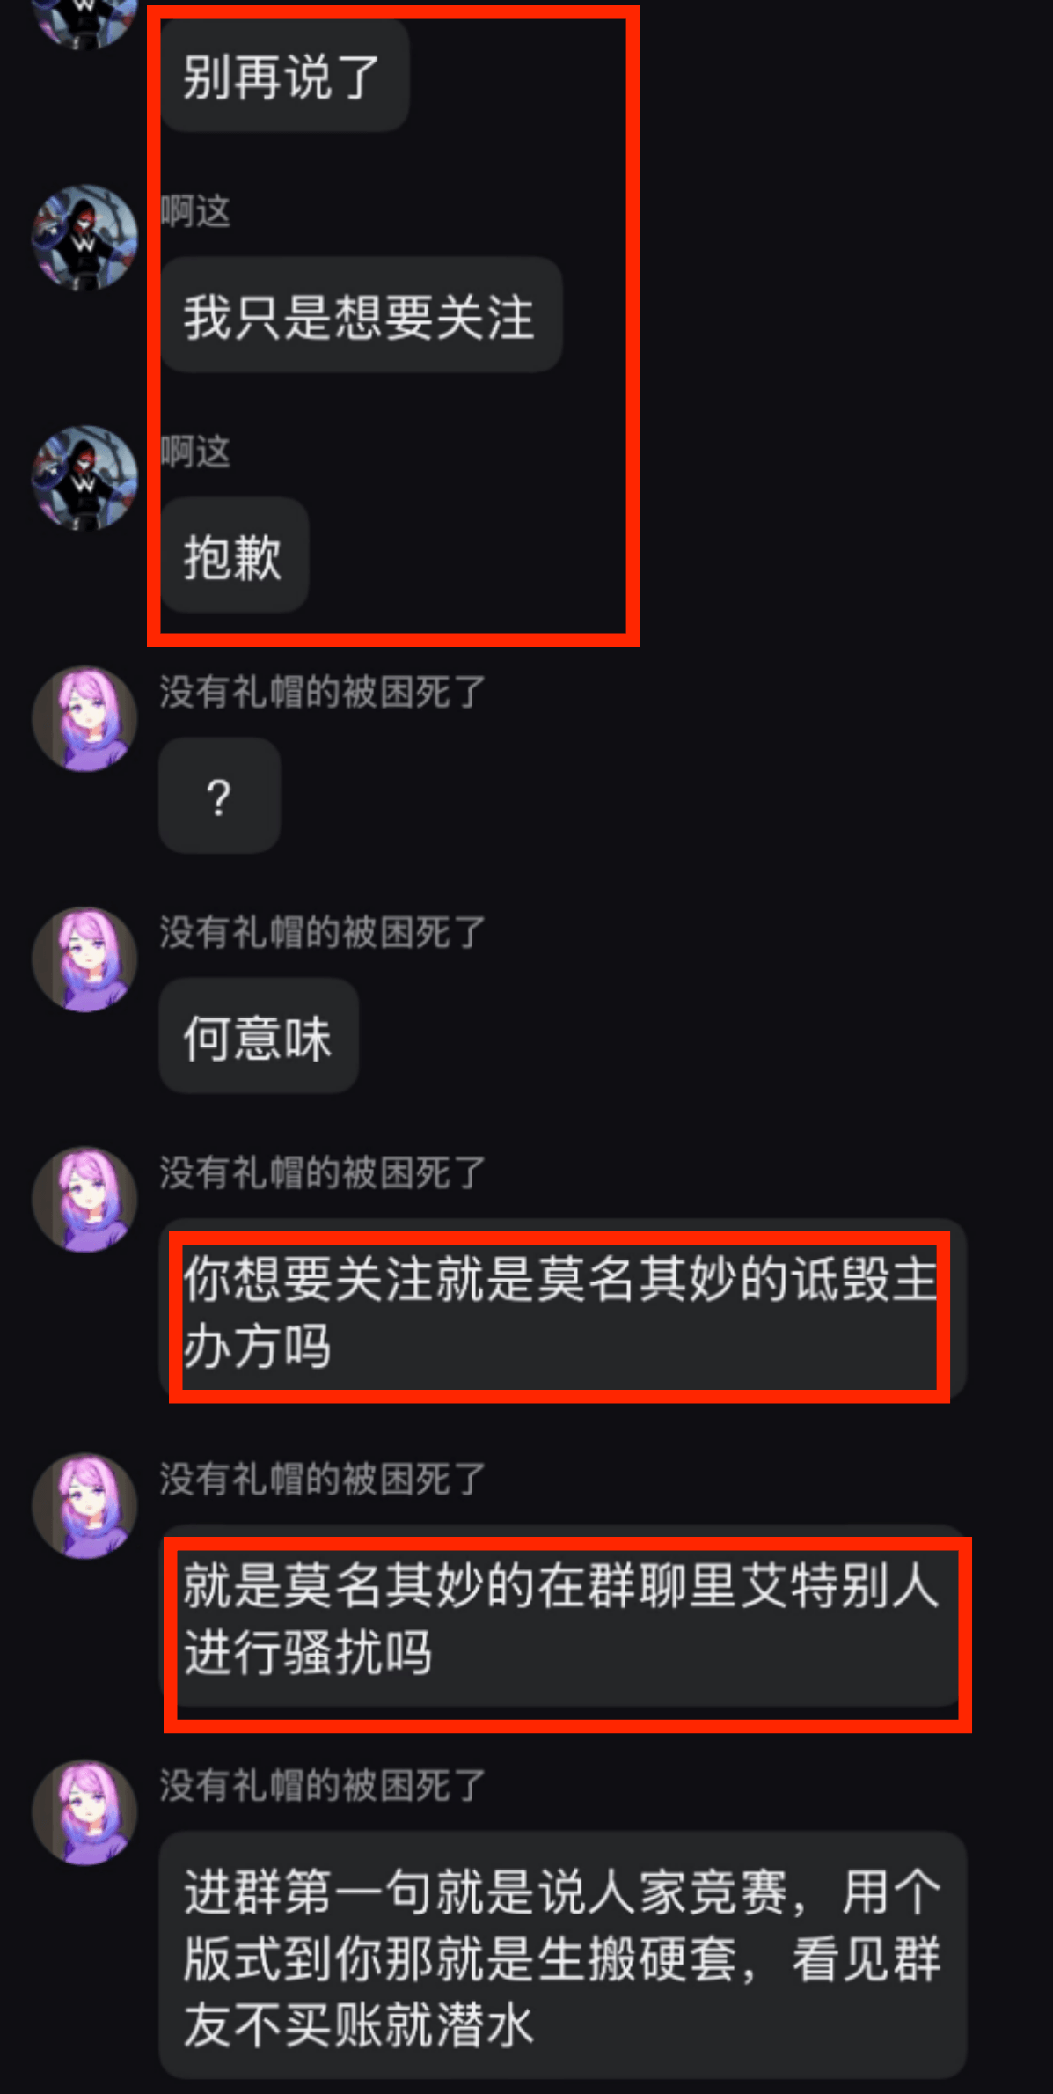The width and height of the screenshot is (1053, 2094).
Task: Select the "抱歉" message bubble
Action: pyautogui.click(x=233, y=555)
